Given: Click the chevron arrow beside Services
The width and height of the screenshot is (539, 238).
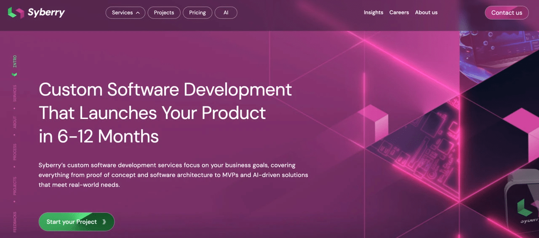Looking at the screenshot, I should pyautogui.click(x=137, y=13).
